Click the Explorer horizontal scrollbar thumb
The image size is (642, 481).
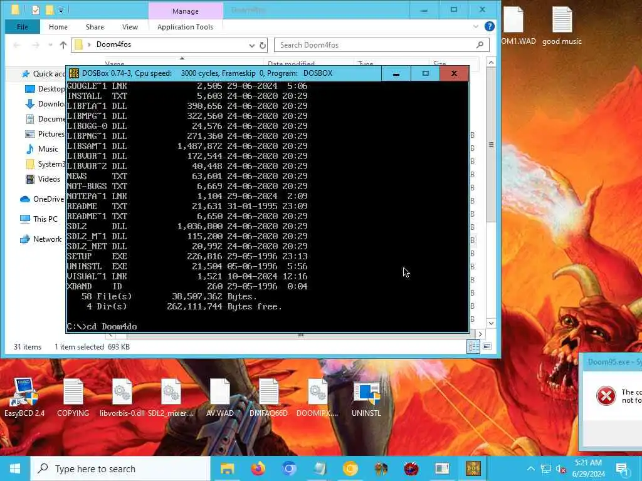tap(301, 336)
